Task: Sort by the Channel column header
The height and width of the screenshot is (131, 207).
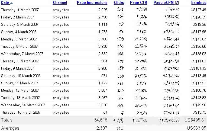Action: click(x=60, y=3)
